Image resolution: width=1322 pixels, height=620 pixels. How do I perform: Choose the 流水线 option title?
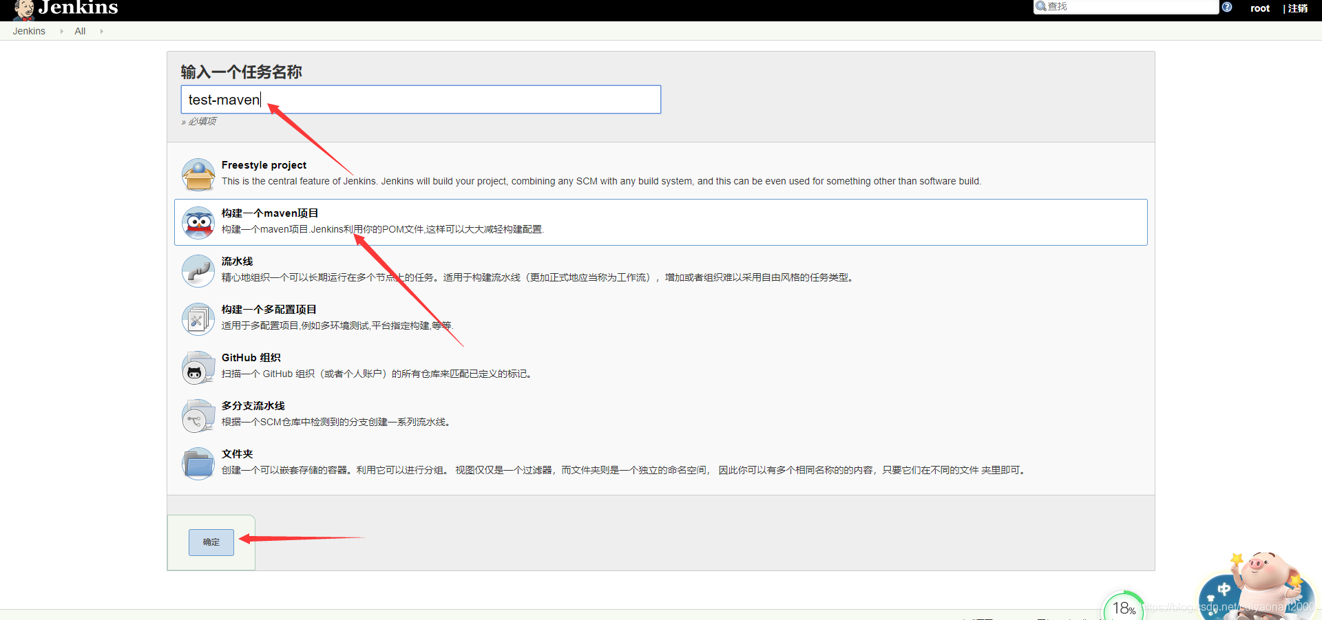(238, 261)
